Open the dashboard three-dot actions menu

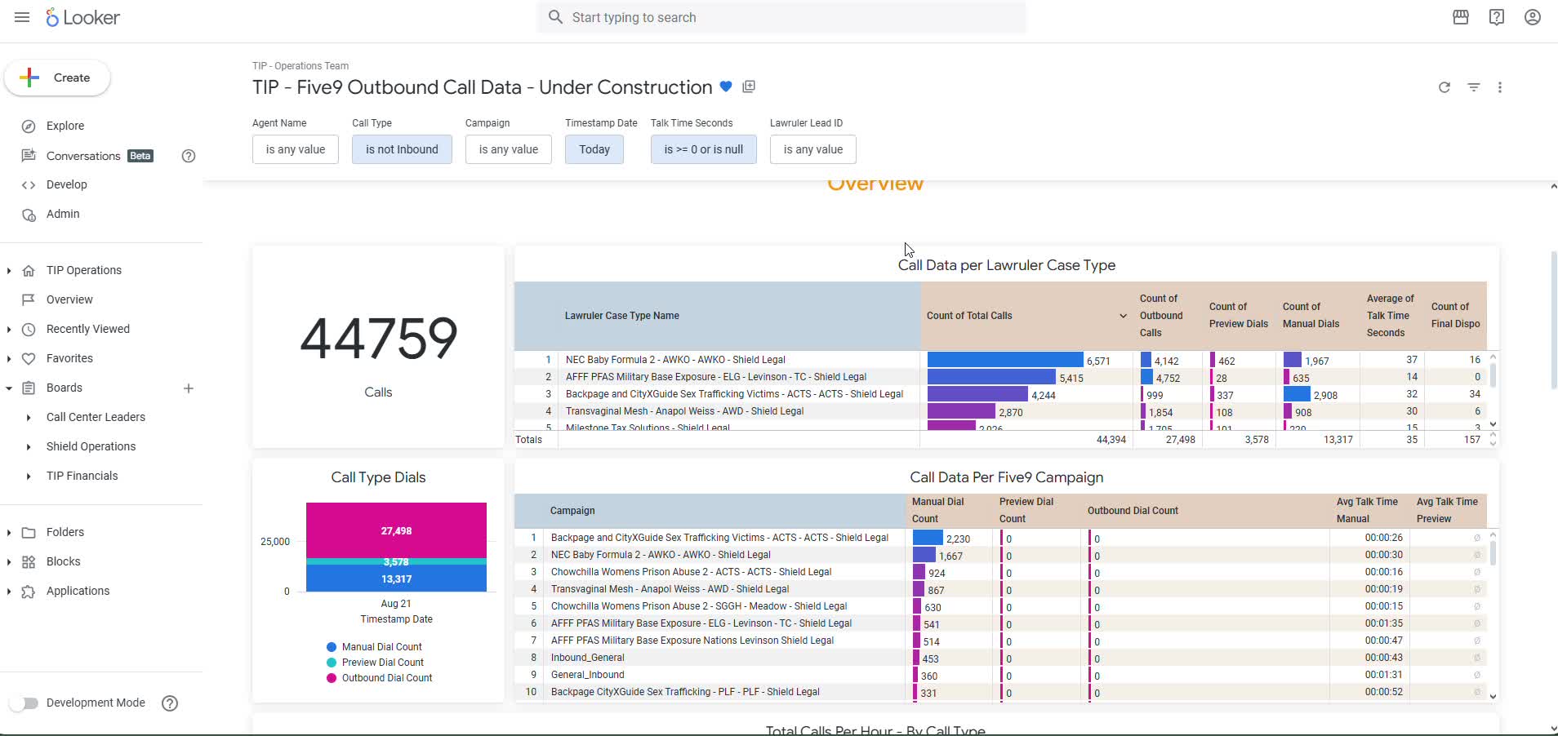1499,87
